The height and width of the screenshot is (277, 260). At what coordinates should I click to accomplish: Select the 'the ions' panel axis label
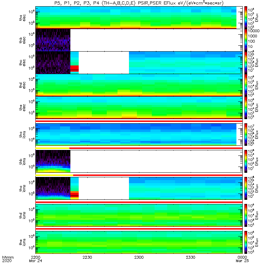(x=23, y=242)
